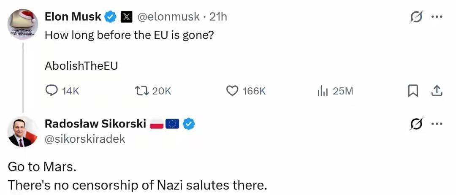Bookmark Elon Musk's tweet
456x195 pixels.
[413, 91]
